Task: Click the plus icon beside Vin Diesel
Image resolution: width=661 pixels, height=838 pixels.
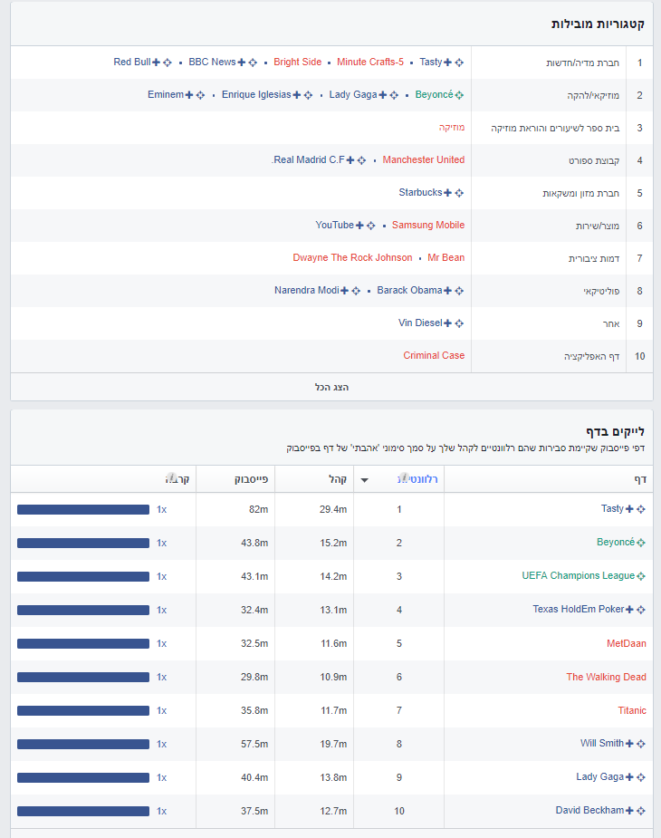Action: click(x=448, y=323)
